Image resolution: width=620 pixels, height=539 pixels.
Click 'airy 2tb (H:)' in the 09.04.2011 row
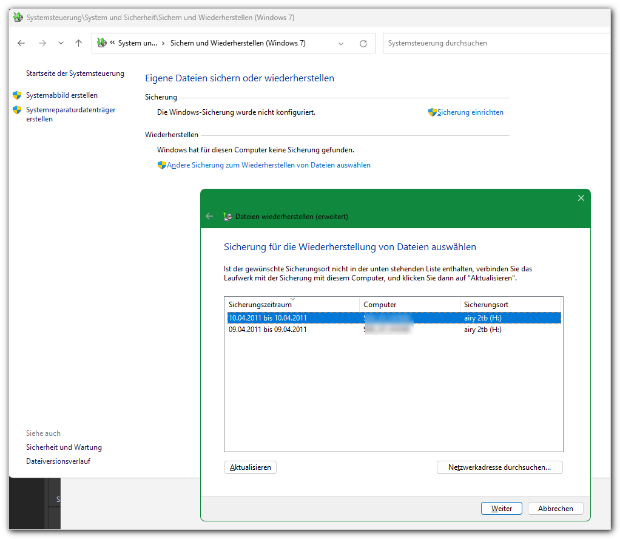pos(483,329)
